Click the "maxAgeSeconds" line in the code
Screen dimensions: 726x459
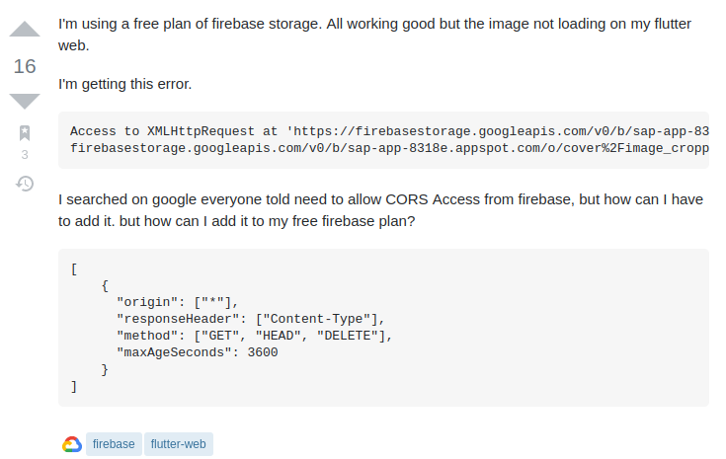[198, 351]
